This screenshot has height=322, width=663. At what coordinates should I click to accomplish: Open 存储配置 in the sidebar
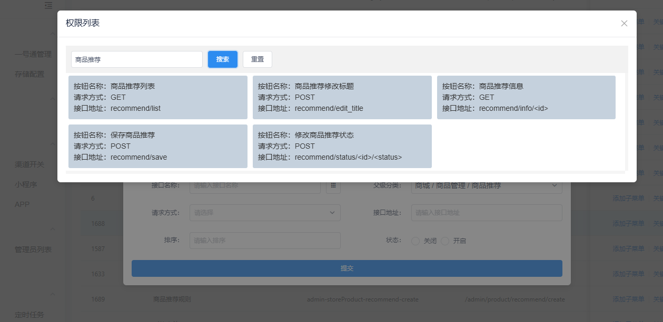point(29,74)
